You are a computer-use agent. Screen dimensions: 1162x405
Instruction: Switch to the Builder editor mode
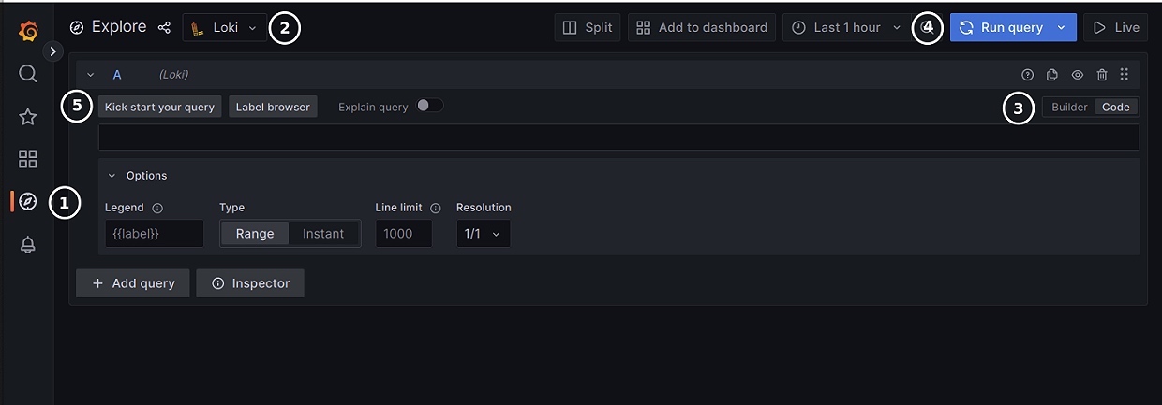pos(1069,108)
